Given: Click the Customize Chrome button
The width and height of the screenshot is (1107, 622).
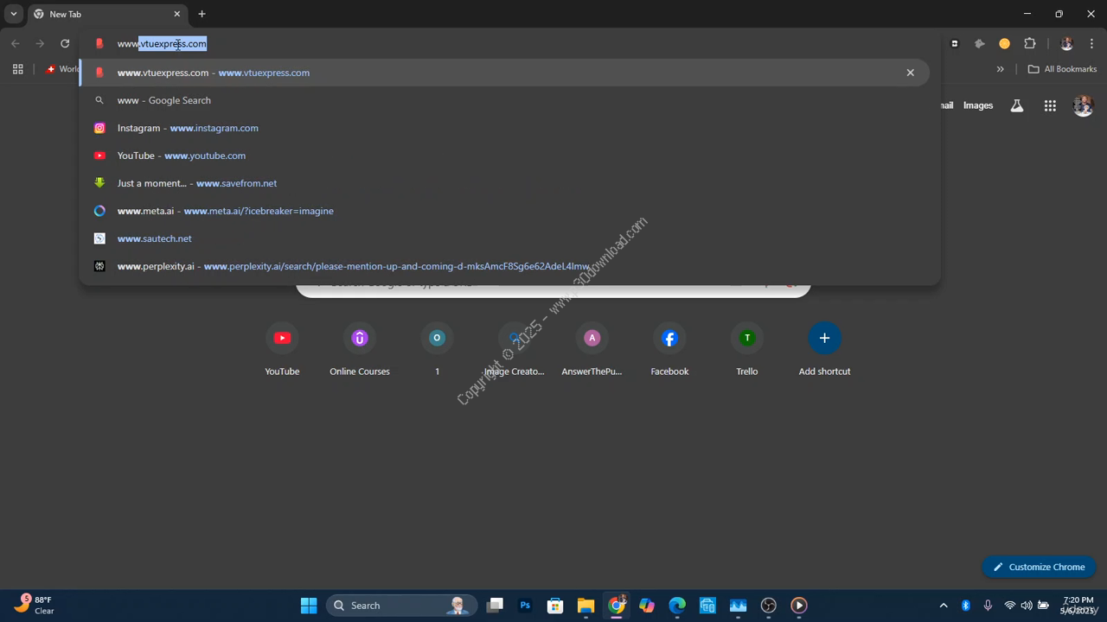Looking at the screenshot, I should 1039,567.
